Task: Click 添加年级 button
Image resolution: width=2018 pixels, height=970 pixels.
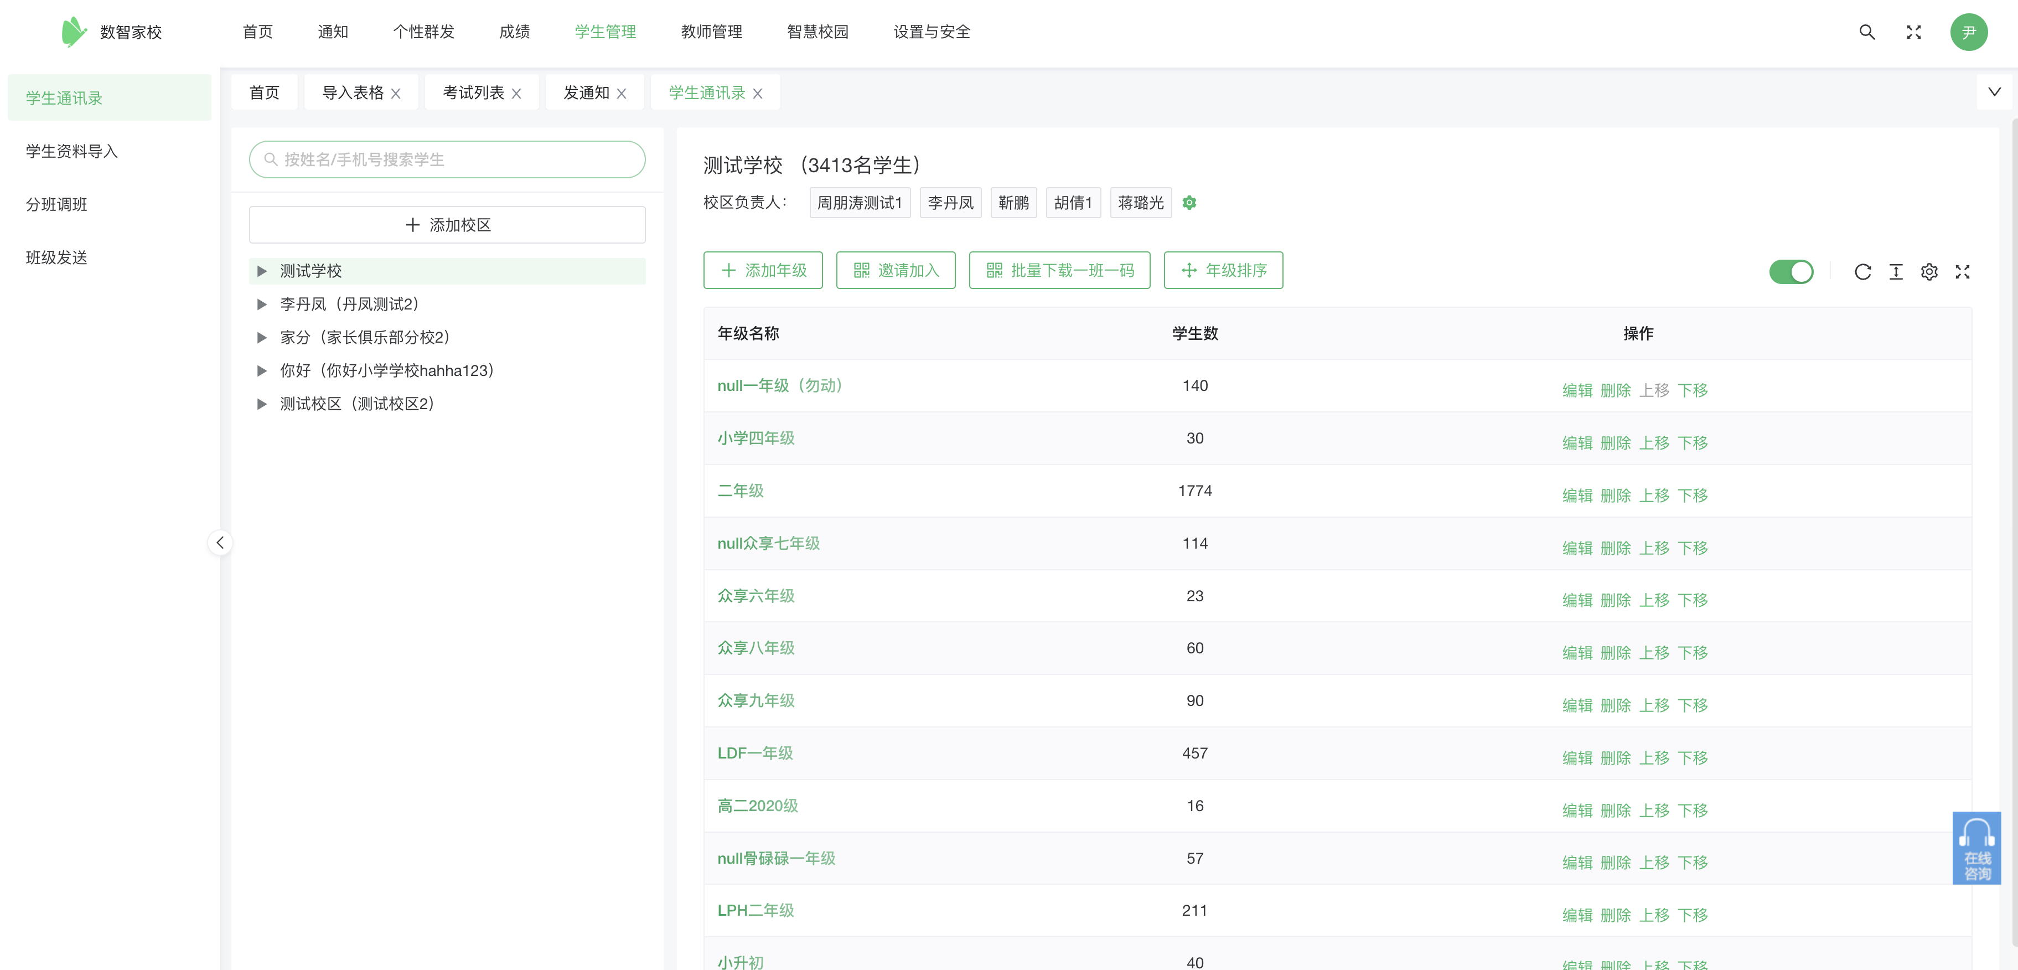Action: [763, 270]
